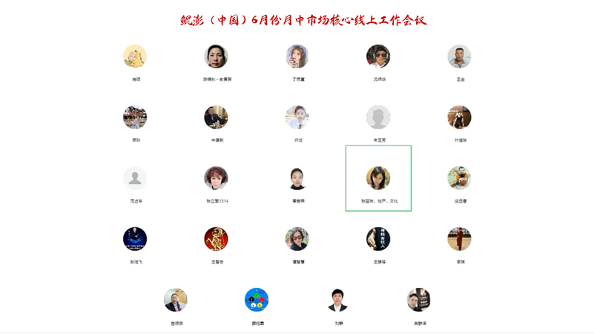
Task: Click the cartoon blonde girl avatar
Action: pyautogui.click(x=135, y=56)
